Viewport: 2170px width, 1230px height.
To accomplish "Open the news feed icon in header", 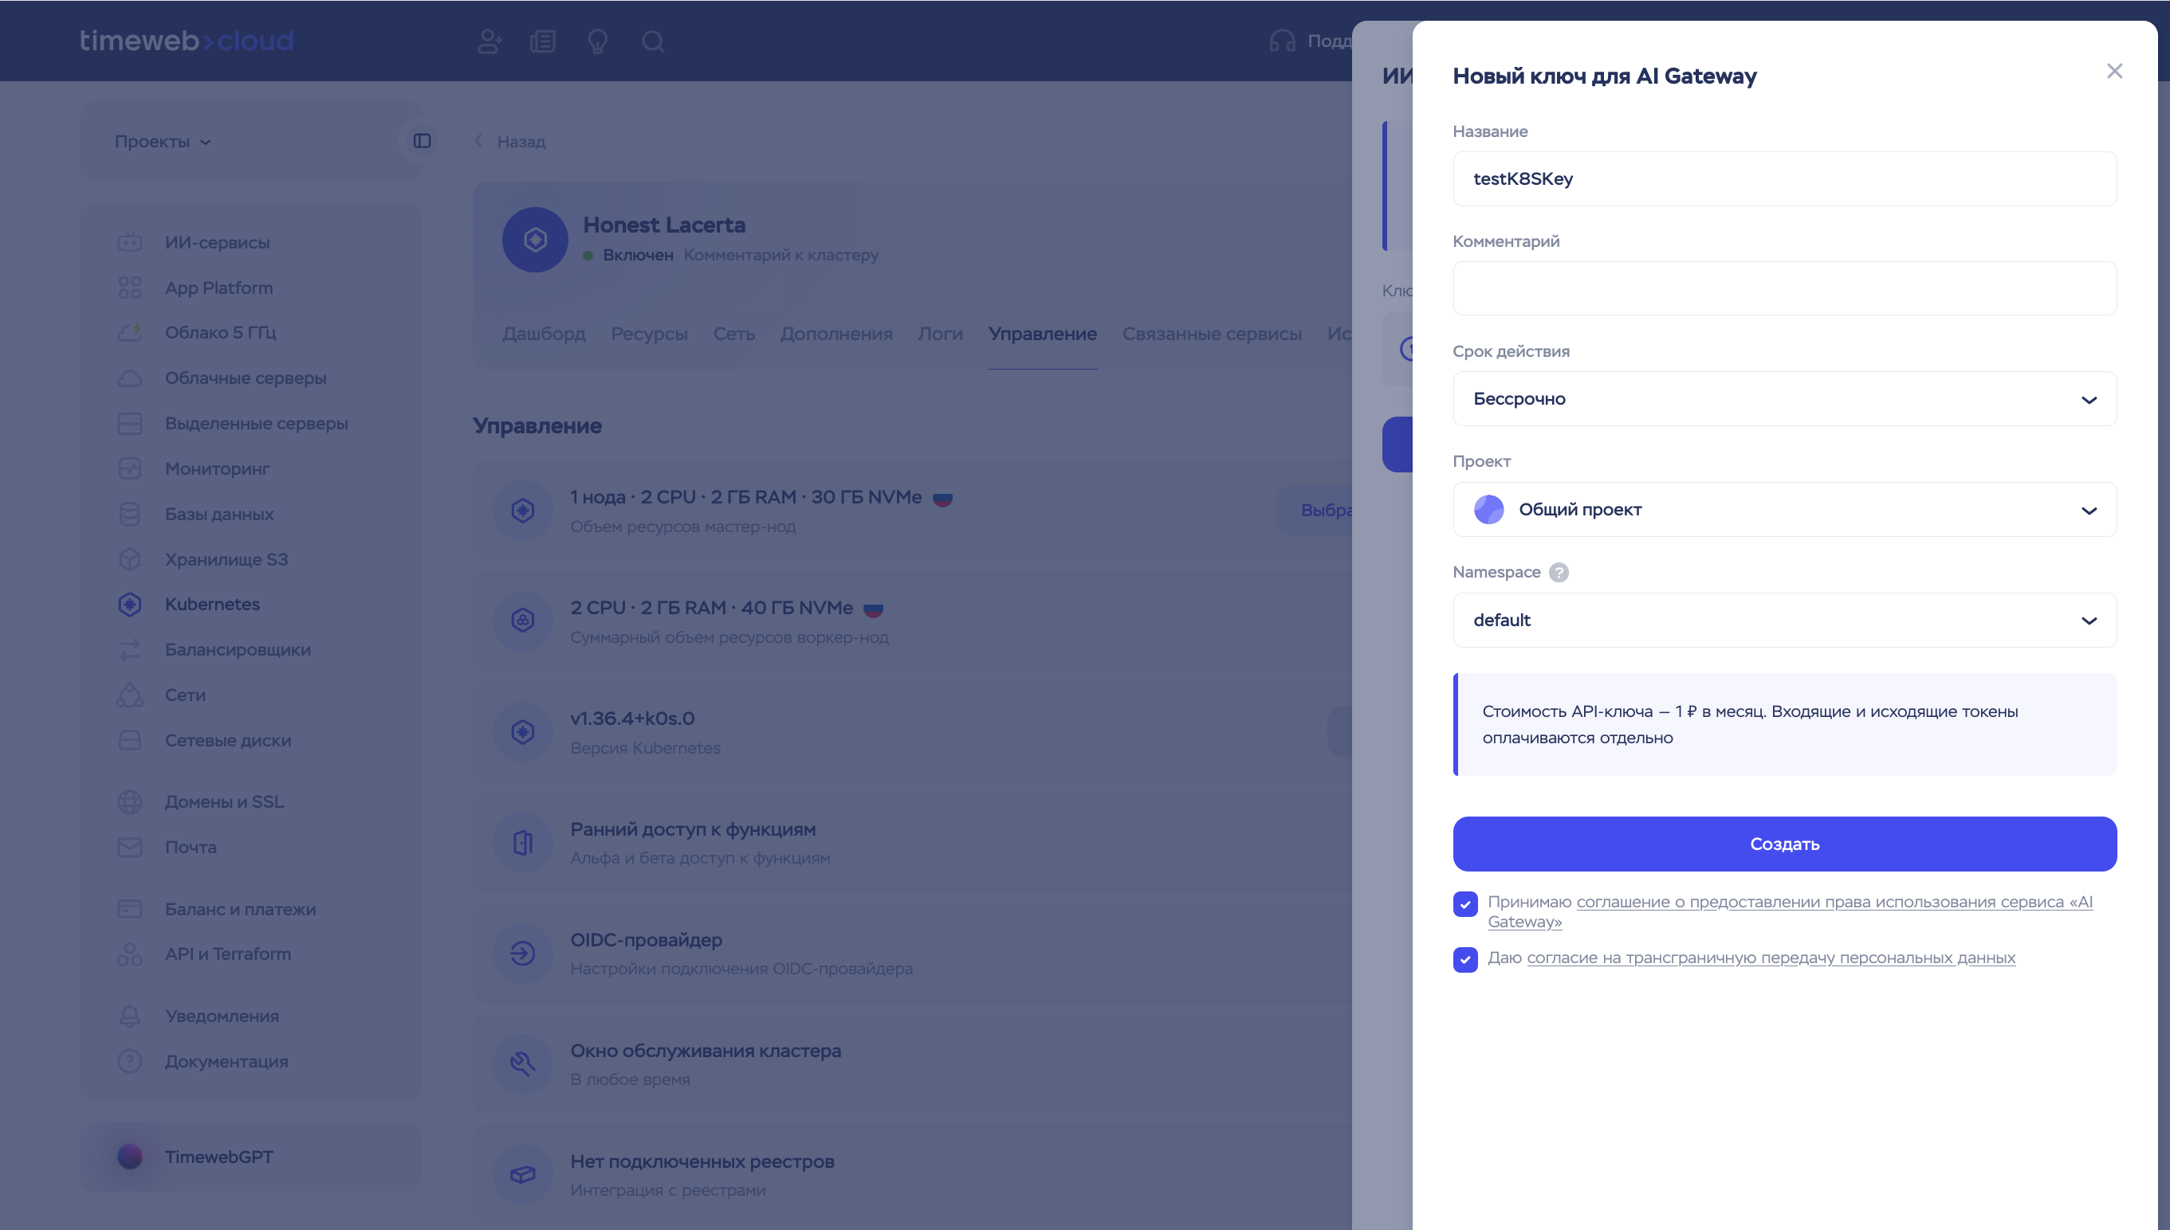I will tap(543, 41).
